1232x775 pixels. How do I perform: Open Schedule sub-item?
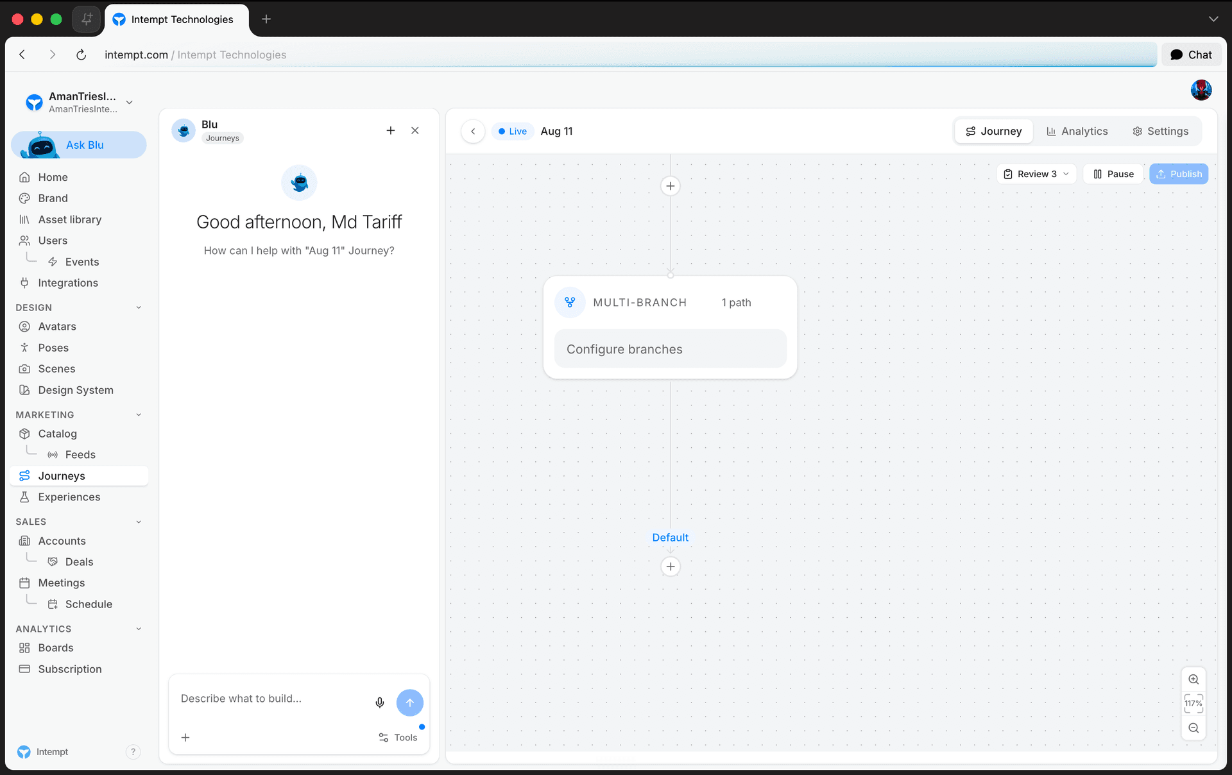point(89,604)
